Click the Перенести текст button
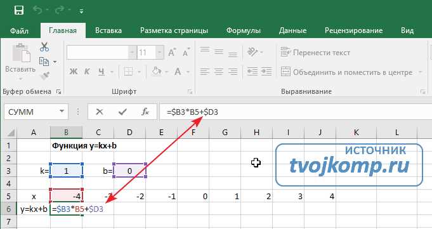The height and width of the screenshot is (229, 432). 315,53
